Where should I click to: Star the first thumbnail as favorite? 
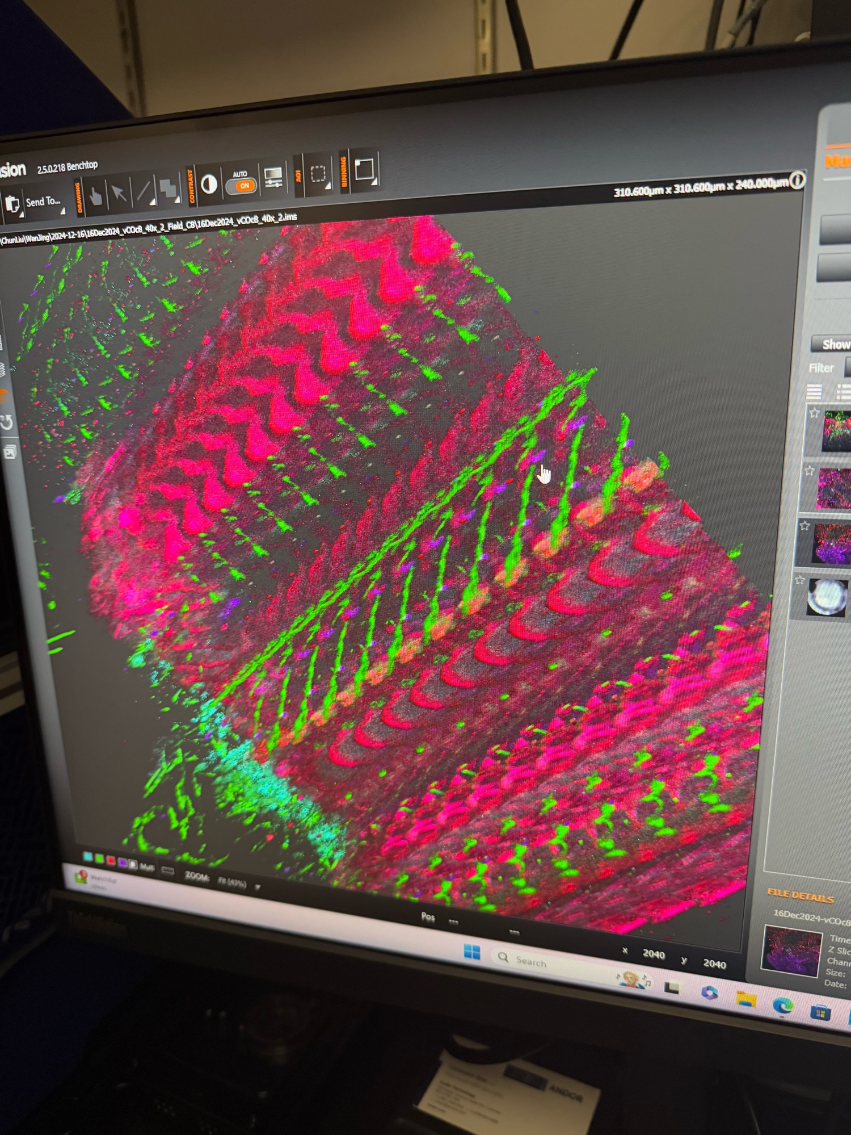(x=814, y=413)
